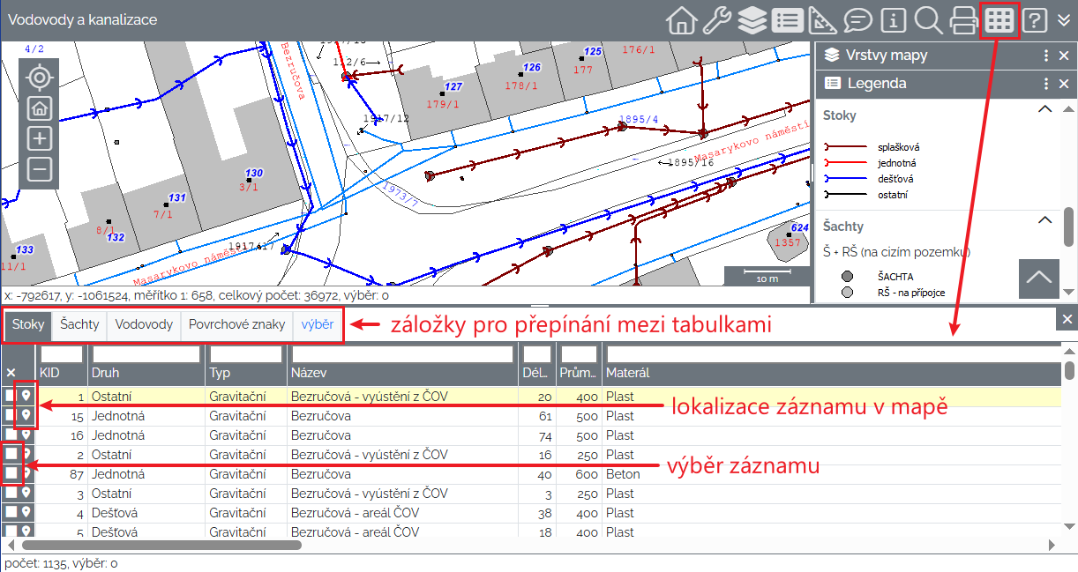Click the locate-my-position target button on map
Viewport: 1078px width, 572px height.
39,78
